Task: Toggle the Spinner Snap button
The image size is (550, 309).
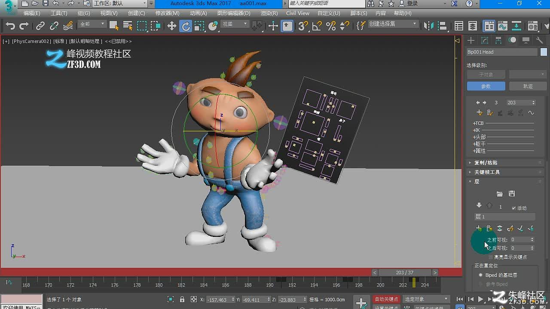Action: (345, 26)
